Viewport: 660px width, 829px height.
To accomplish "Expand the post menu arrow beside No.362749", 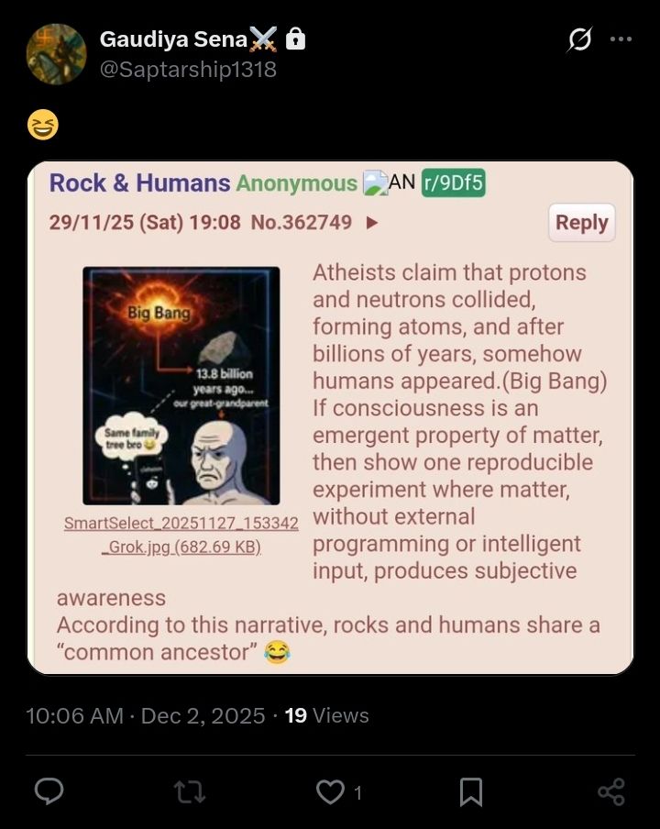I will (x=372, y=223).
